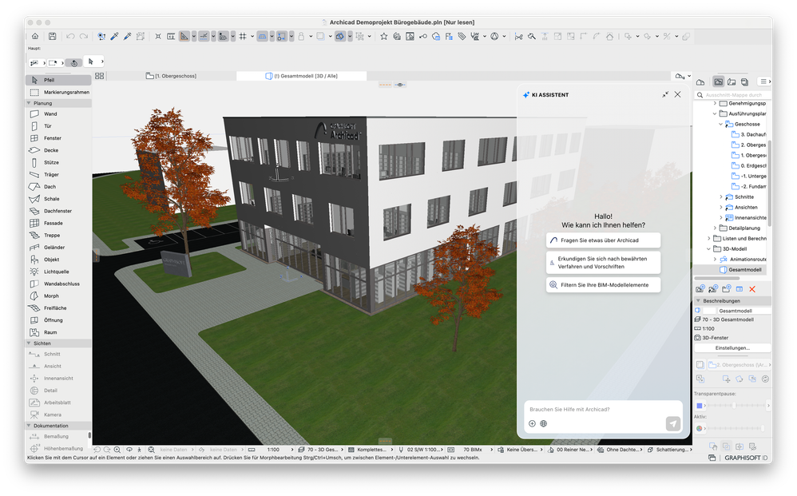Toggle the eye visibility icon above 3D view

pos(400,85)
